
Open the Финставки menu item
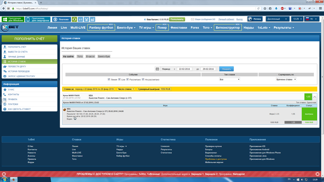pos(179,28)
